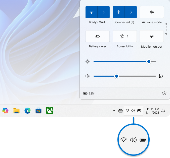Expand the Wi-Fi networks list arrow
Viewport: 170px width, 158px height.
104,12
